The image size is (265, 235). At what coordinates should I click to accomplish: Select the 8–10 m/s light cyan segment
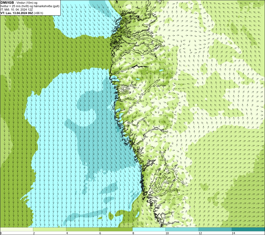coord(149,229)
